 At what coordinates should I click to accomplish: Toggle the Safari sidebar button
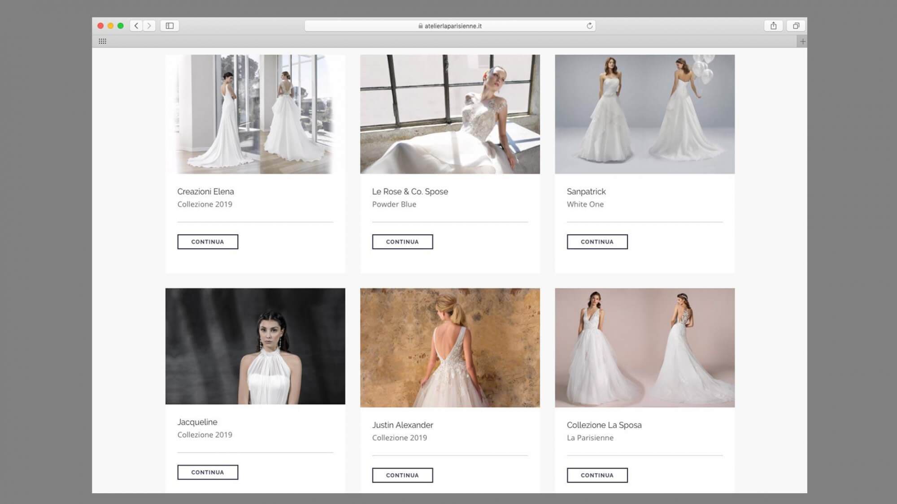pyautogui.click(x=170, y=26)
